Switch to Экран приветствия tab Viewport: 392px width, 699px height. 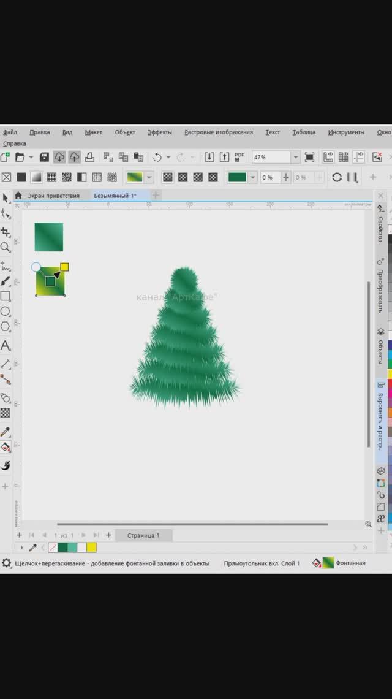[x=53, y=195]
